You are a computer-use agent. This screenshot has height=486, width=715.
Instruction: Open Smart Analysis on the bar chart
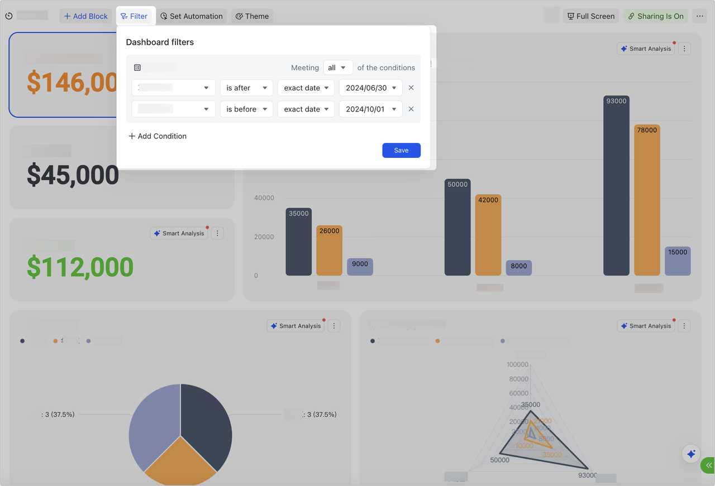pyautogui.click(x=645, y=49)
